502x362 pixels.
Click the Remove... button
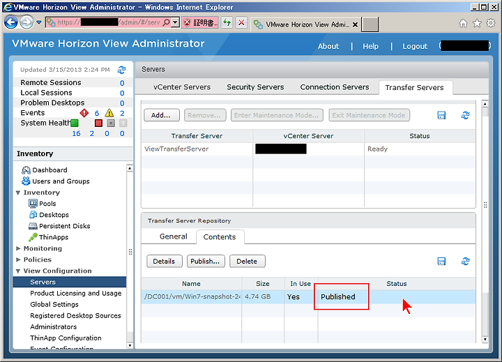point(205,115)
